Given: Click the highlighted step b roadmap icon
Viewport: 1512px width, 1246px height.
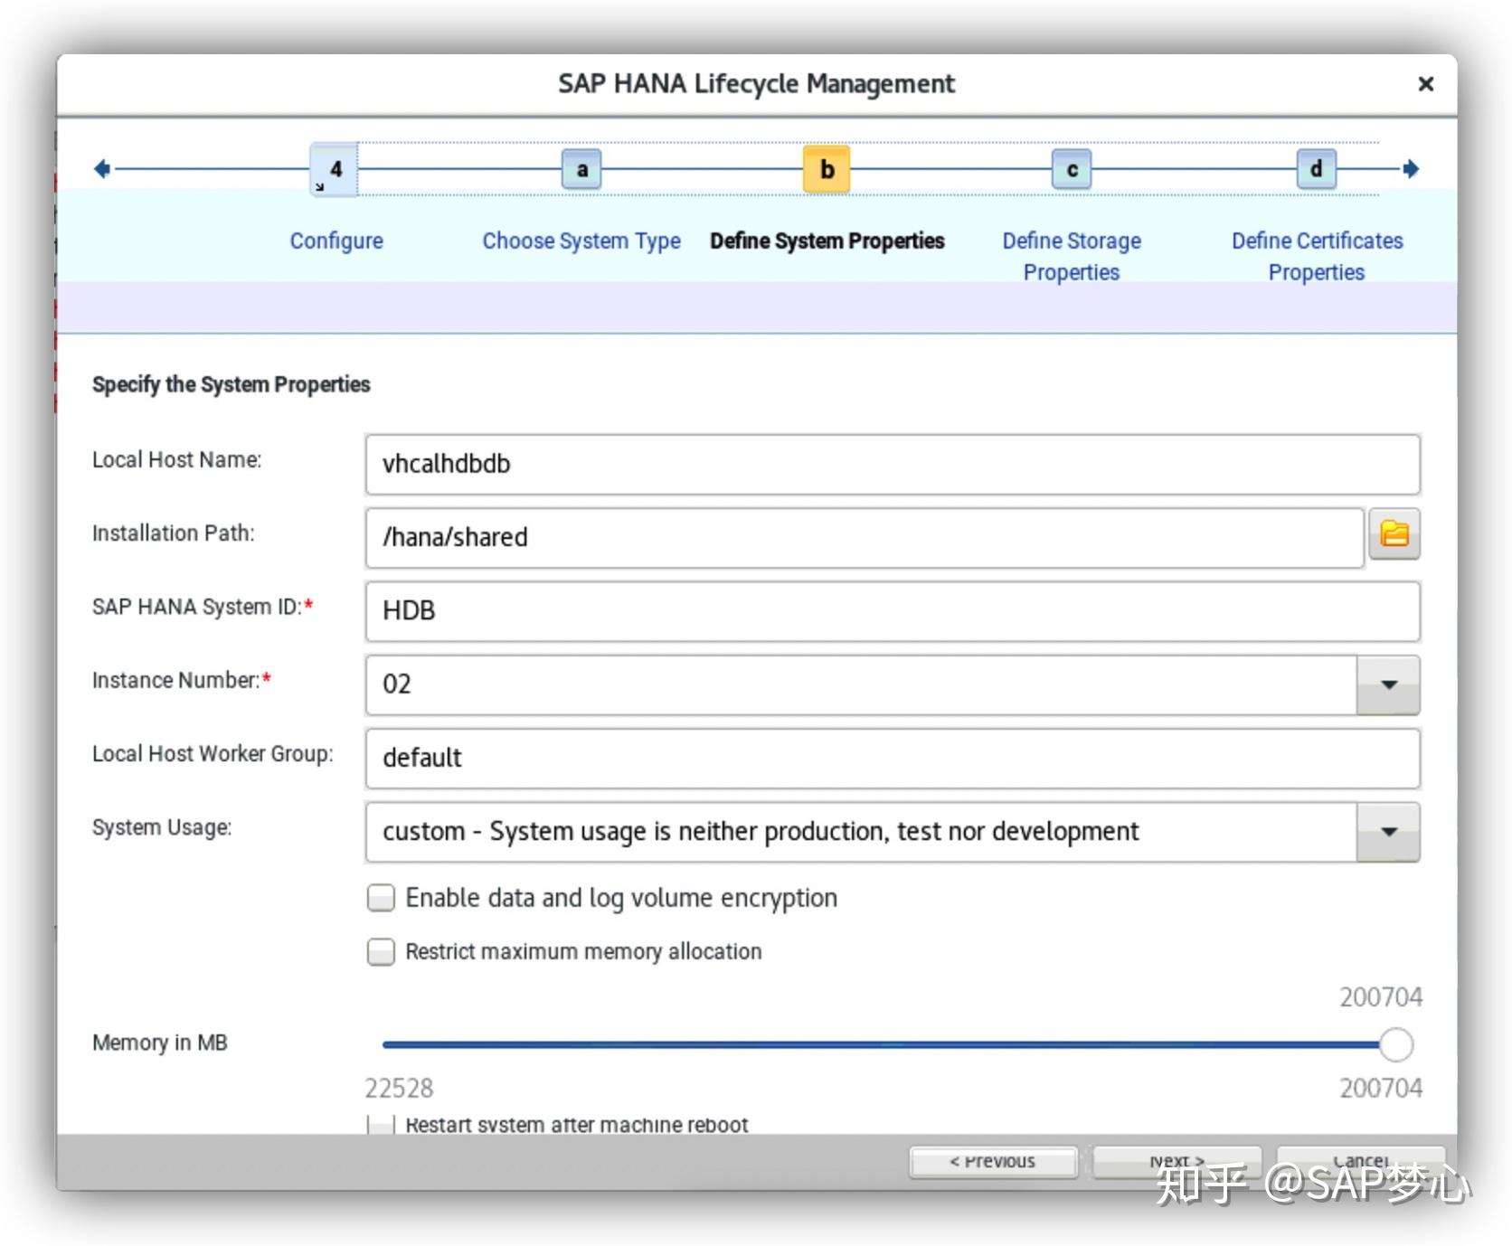Looking at the screenshot, I should [827, 169].
